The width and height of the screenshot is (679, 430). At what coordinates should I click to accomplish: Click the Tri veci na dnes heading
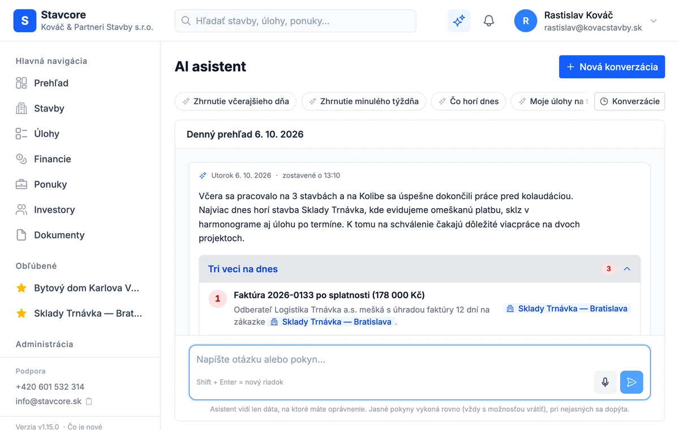(x=243, y=269)
